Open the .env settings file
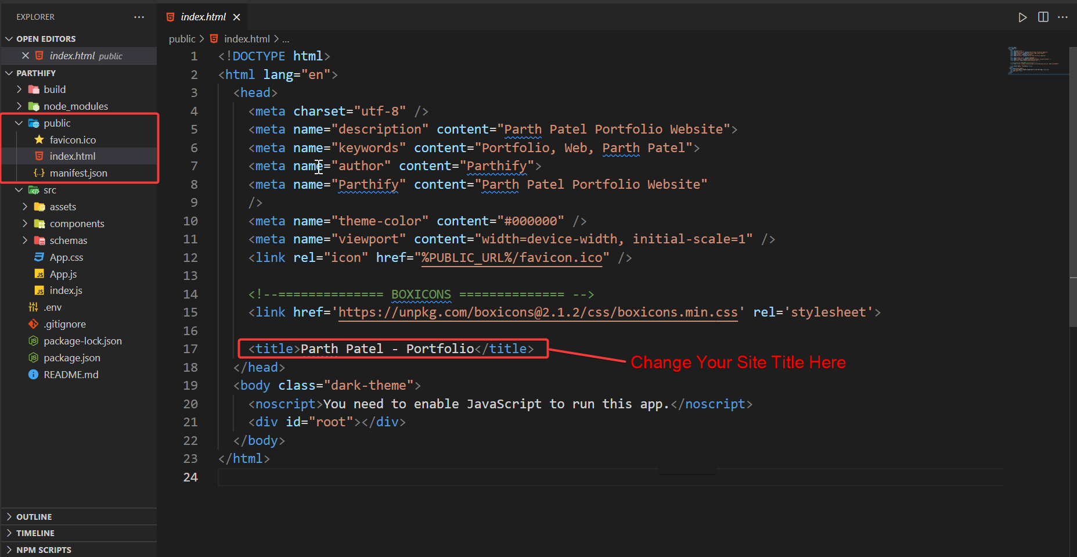Screen dimensions: 1077x557 click(52, 307)
